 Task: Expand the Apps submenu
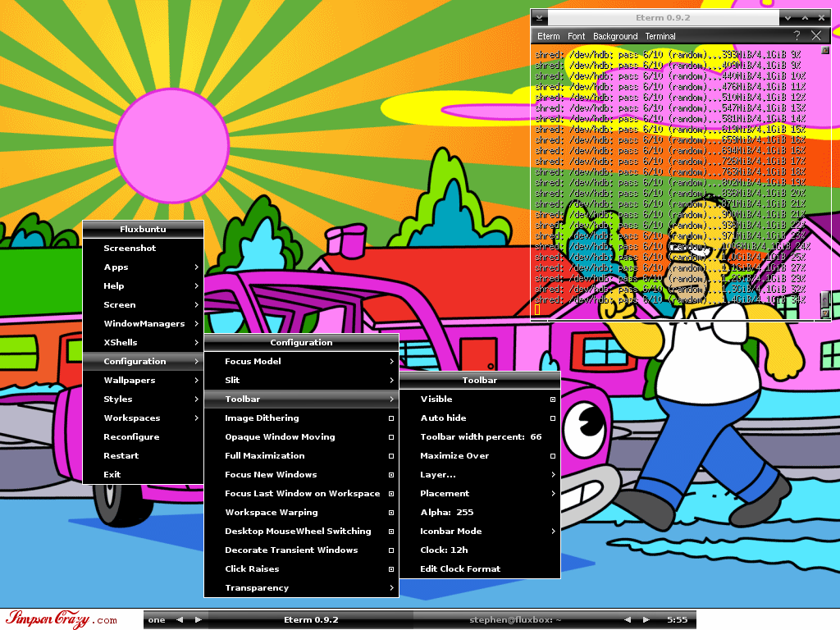(x=143, y=267)
